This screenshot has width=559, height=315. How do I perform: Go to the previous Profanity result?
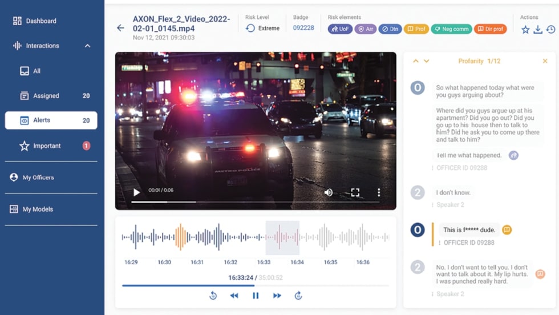(x=416, y=61)
